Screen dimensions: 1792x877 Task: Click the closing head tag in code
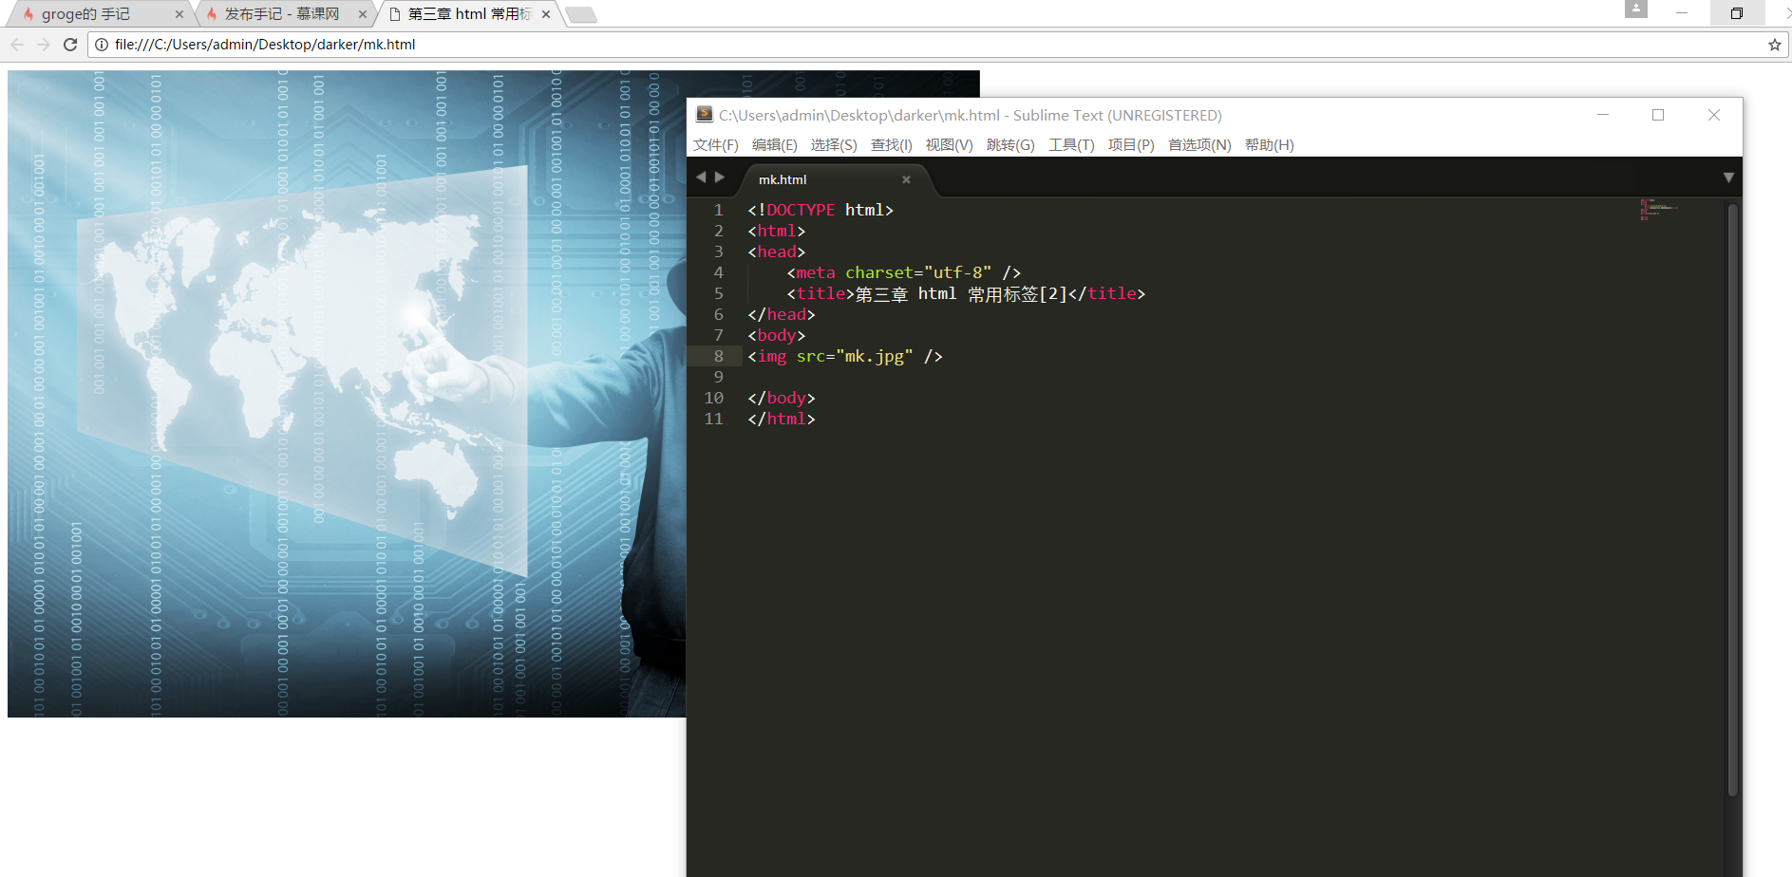coord(782,315)
